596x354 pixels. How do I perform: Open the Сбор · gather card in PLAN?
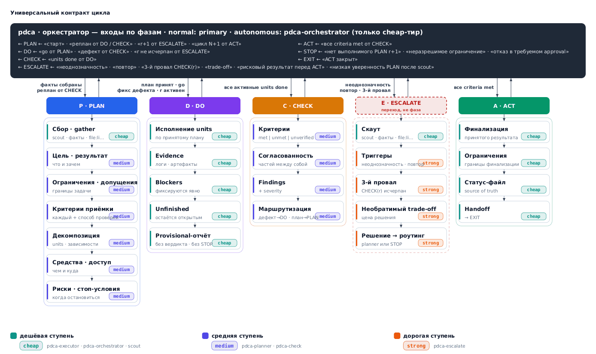point(92,132)
